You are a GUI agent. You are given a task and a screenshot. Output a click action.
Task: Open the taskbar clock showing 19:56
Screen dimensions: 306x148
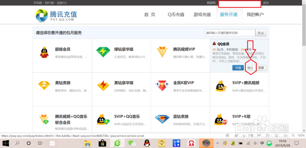tap(282, 143)
